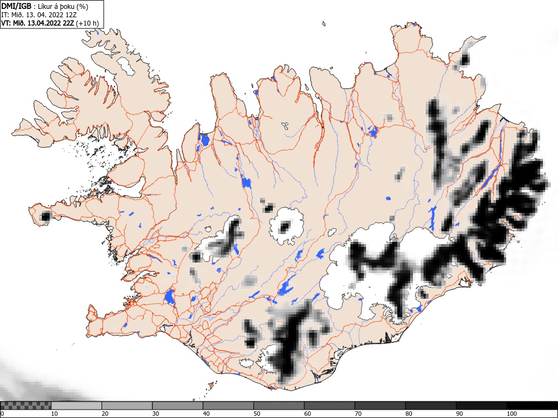The image size is (558, 418).
Task: Choose the 70–80 percent legend swatch
Action: pyautogui.click(x=379, y=406)
